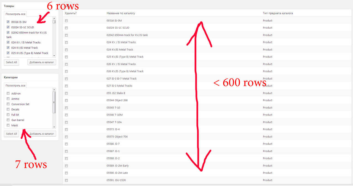Tick delete checkbox for 00316 IS-3M table row
Screen dimensions: 353x186
click(66, 21)
